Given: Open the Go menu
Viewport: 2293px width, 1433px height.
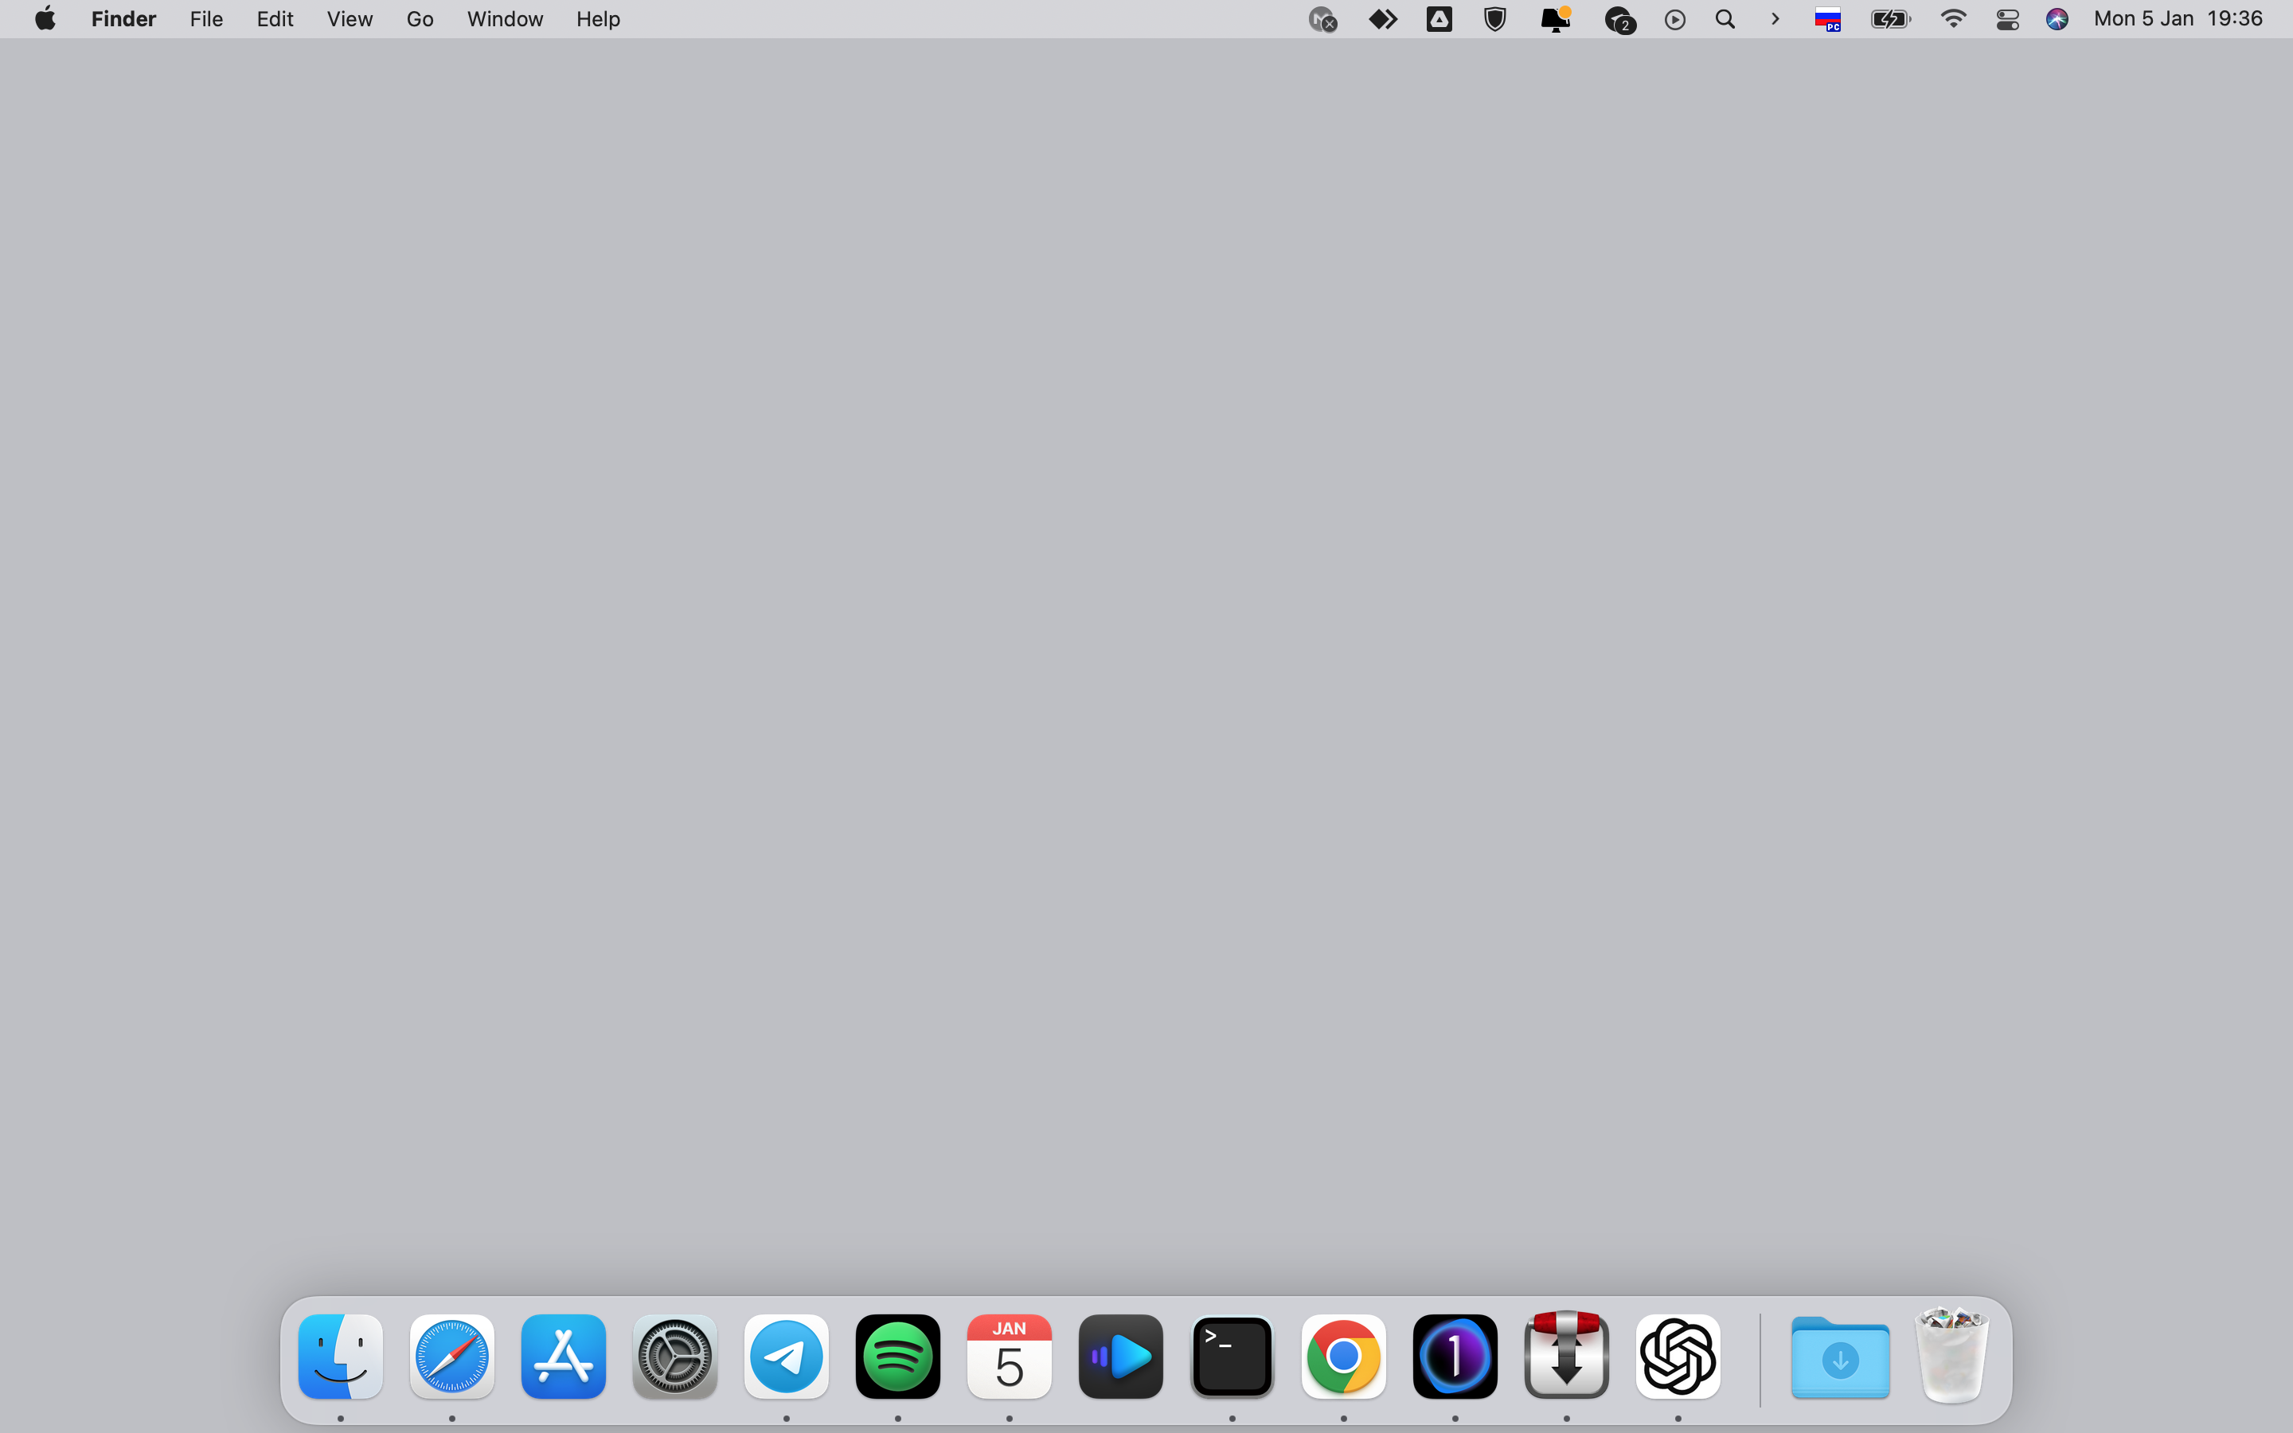Looking at the screenshot, I should click(419, 19).
